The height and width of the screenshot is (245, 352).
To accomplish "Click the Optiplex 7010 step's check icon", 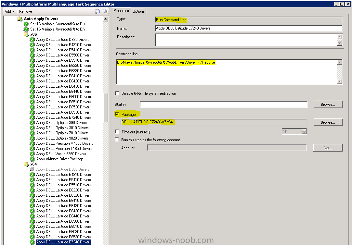I will (x=32, y=133).
